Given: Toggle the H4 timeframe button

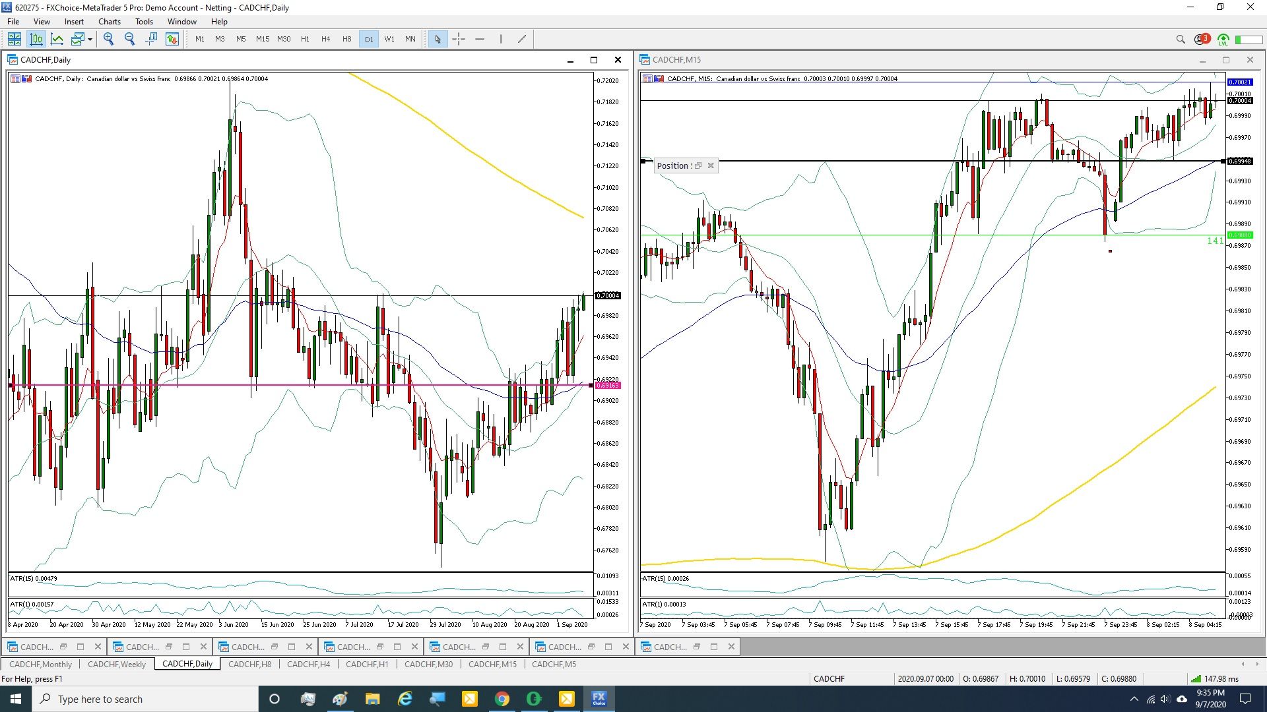Looking at the screenshot, I should [x=326, y=39].
